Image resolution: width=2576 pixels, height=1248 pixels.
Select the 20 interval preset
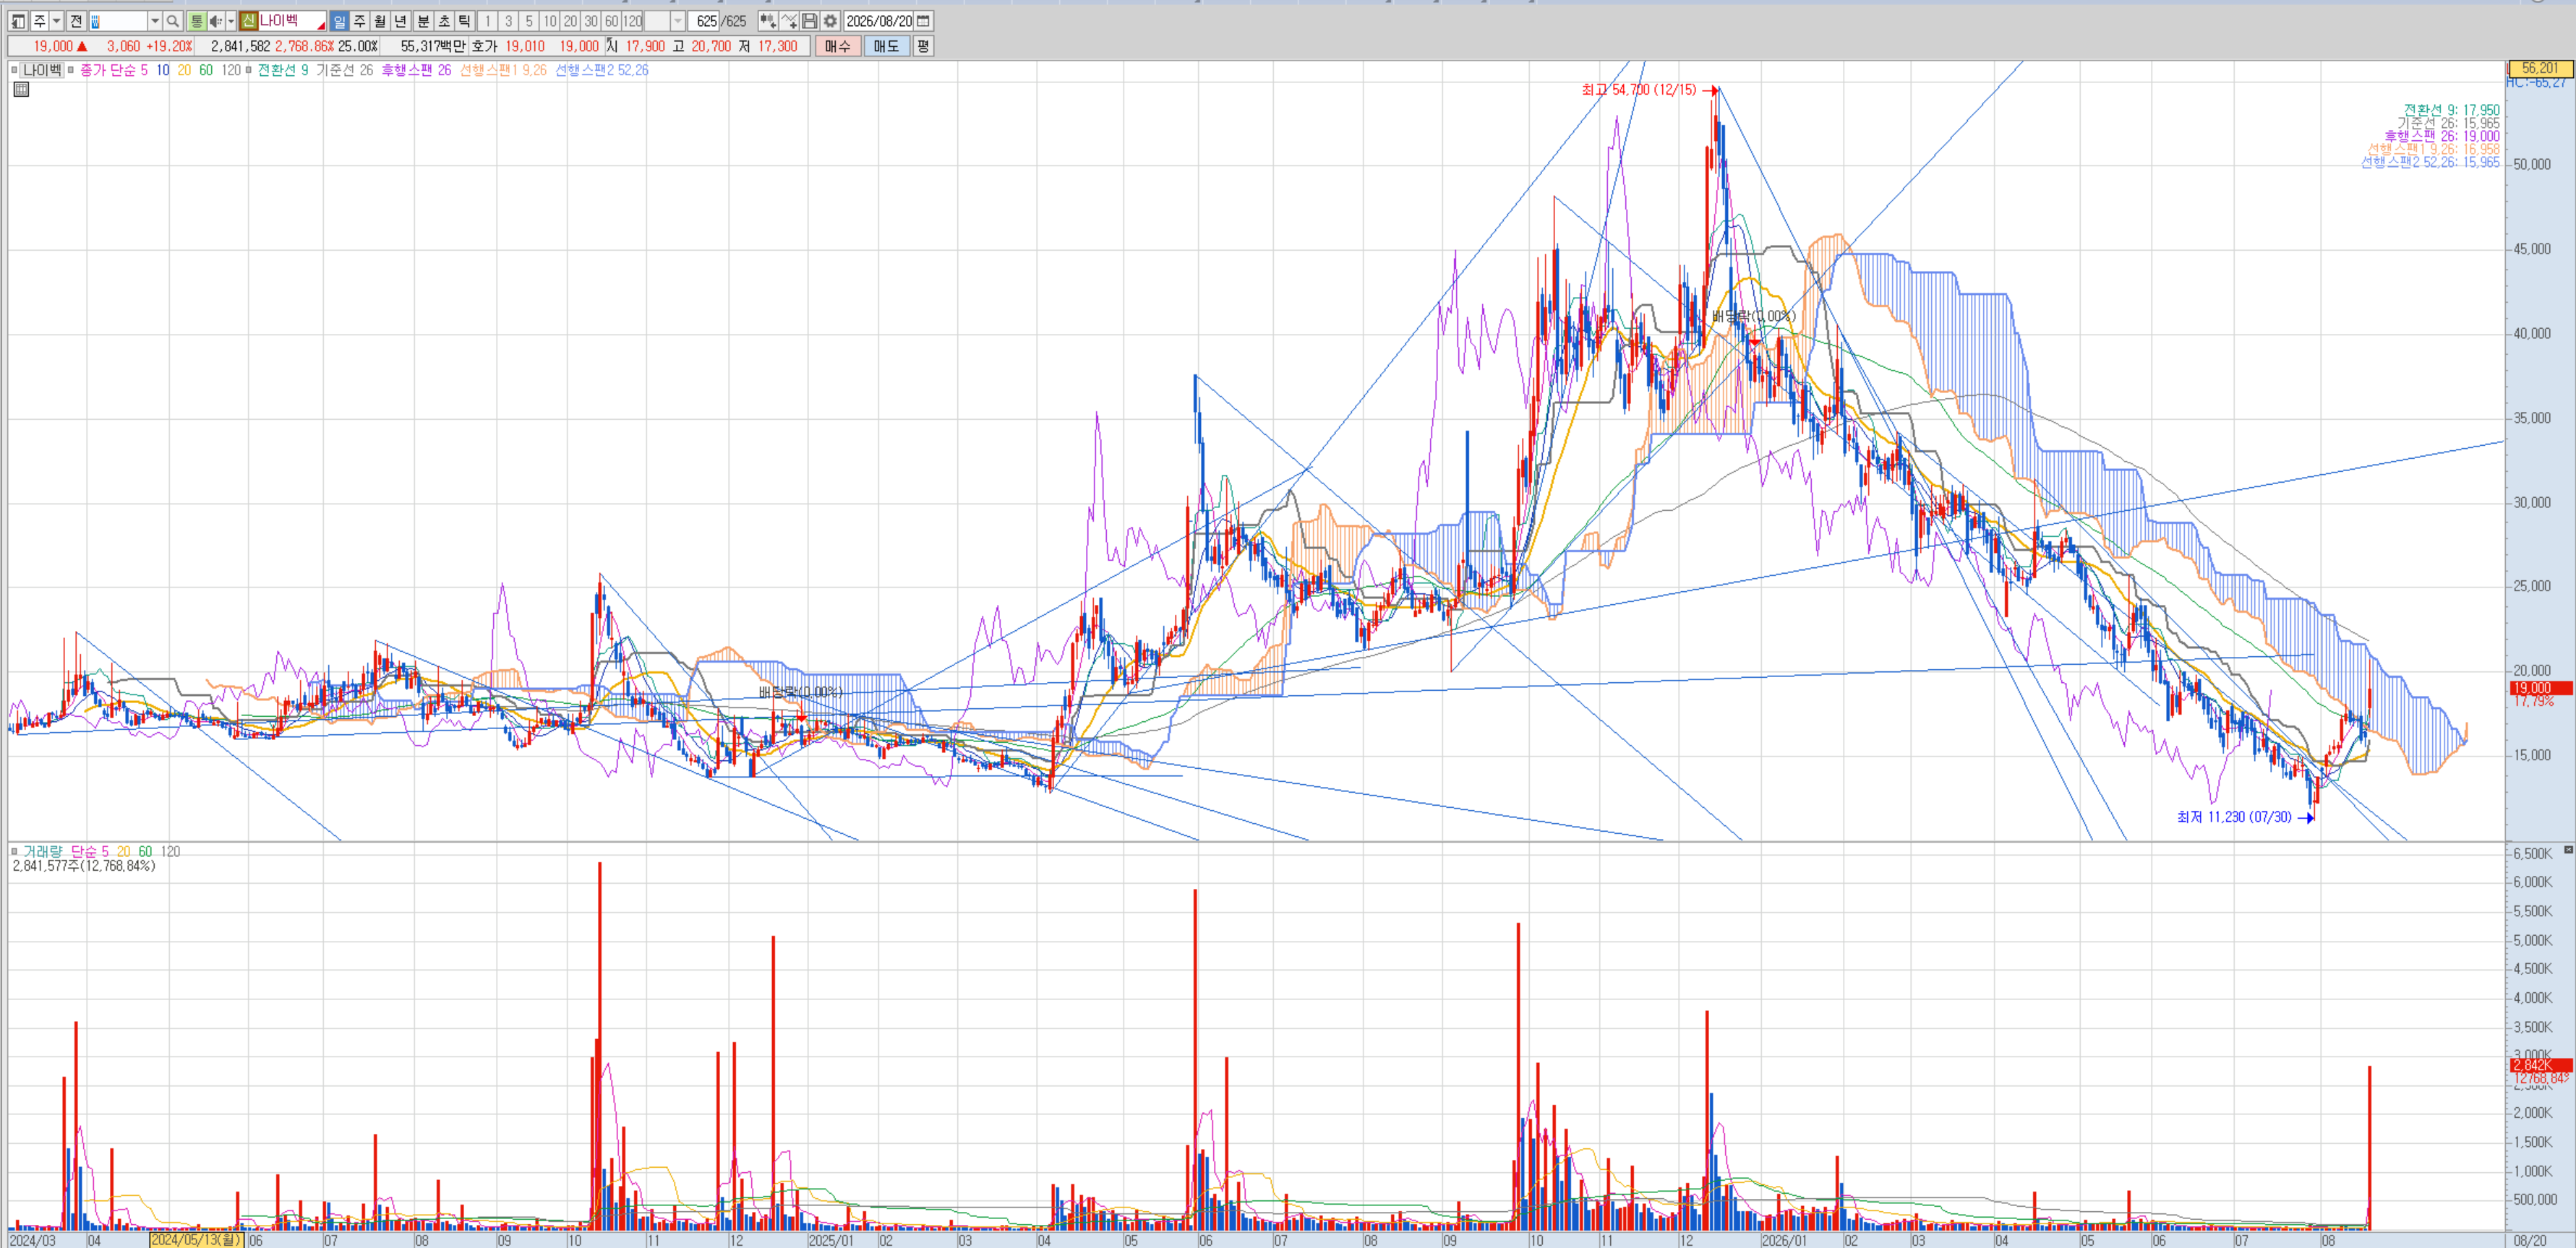pos(570,21)
